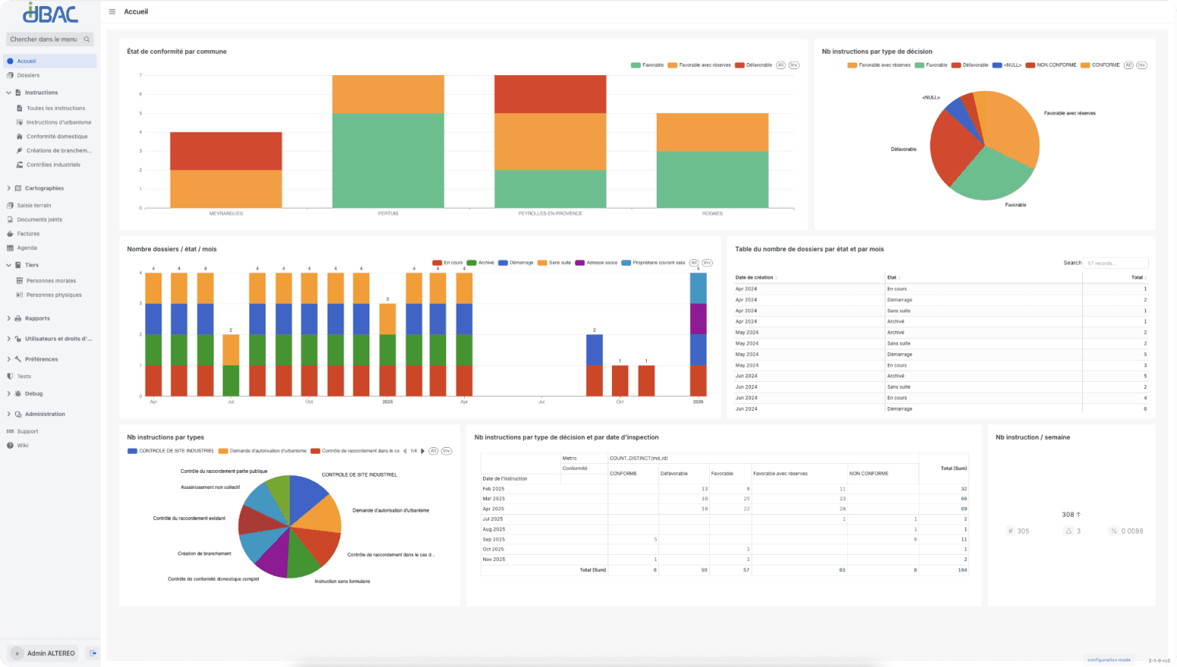
Task: Select Toutes les instructions in sidebar
Action: 55,108
